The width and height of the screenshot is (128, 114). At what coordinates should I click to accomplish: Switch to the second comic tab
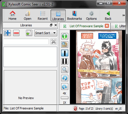[119, 26]
